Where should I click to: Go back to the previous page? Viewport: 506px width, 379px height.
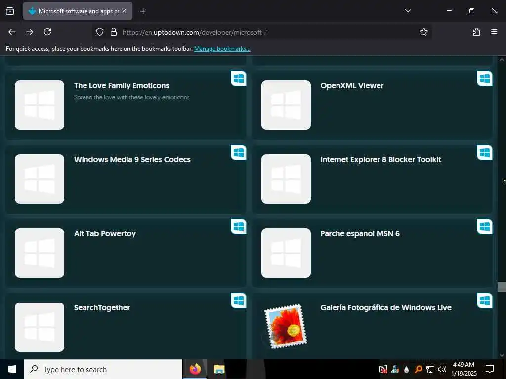pos(12,32)
